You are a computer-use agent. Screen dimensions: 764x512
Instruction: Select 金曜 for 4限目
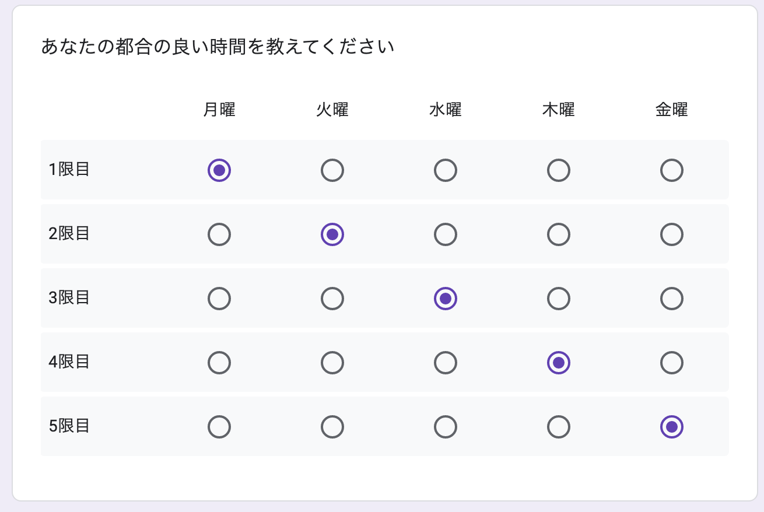tap(672, 363)
